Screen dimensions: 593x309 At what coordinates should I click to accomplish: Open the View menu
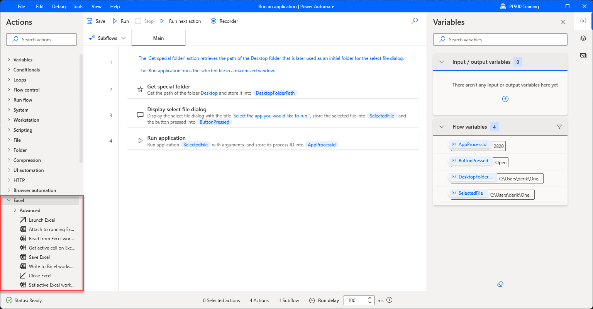point(97,7)
